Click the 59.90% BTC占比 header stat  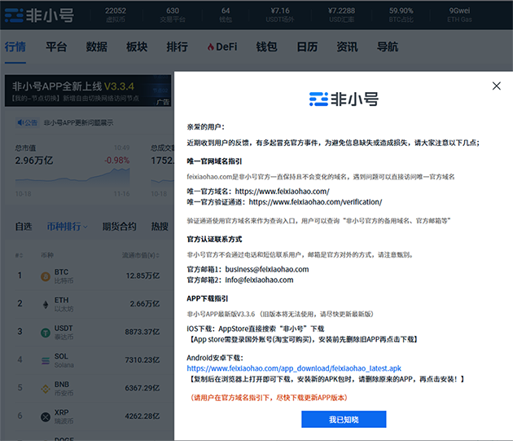click(x=401, y=15)
